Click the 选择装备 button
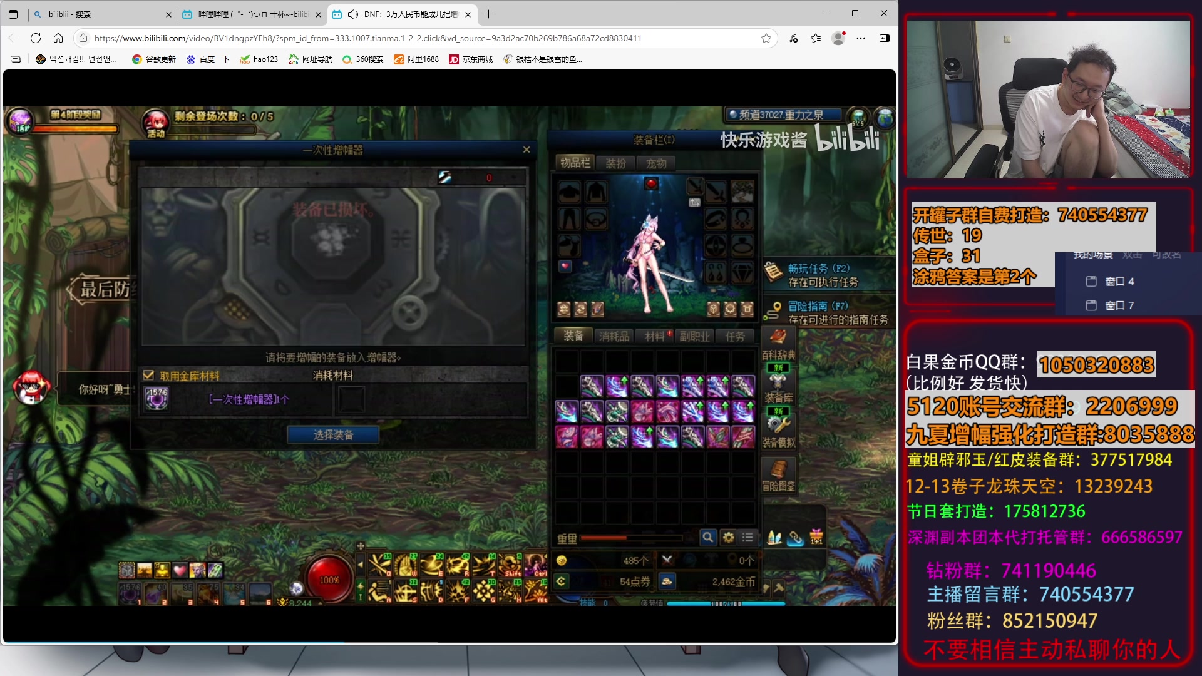Image resolution: width=1202 pixels, height=676 pixels. pyautogui.click(x=333, y=434)
